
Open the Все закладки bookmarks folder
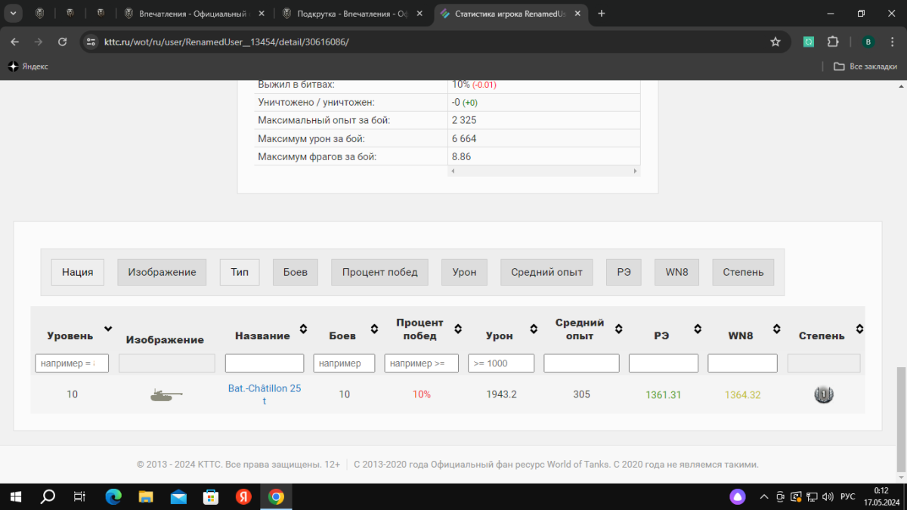click(865, 66)
